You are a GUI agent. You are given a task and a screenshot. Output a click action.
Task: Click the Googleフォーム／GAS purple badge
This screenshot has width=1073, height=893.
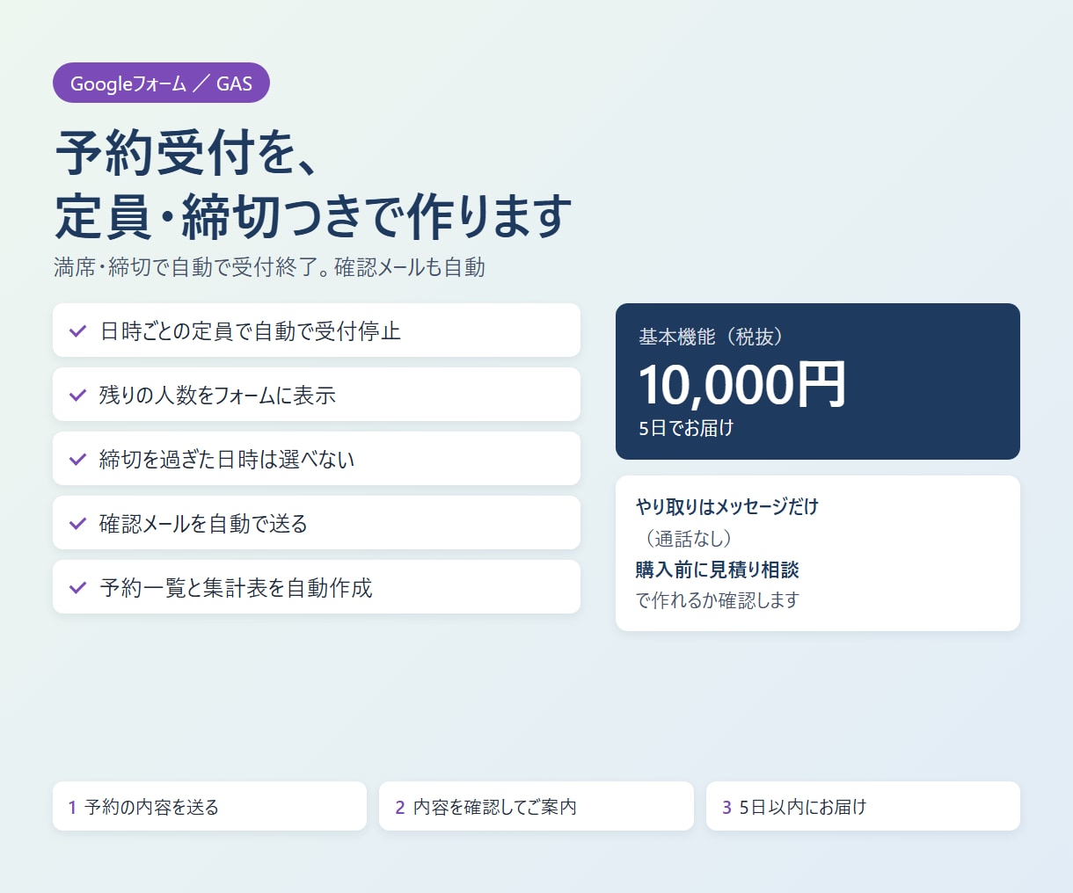pos(161,83)
